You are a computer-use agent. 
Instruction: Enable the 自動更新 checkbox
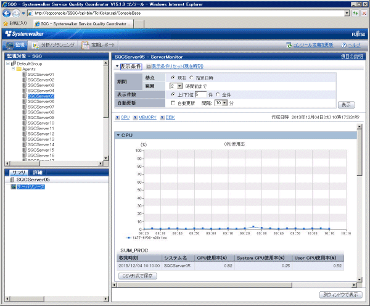tap(173, 103)
